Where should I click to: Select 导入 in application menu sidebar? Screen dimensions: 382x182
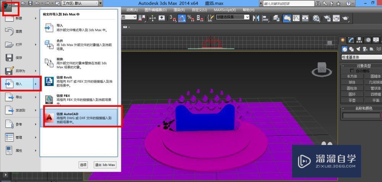tap(20, 84)
